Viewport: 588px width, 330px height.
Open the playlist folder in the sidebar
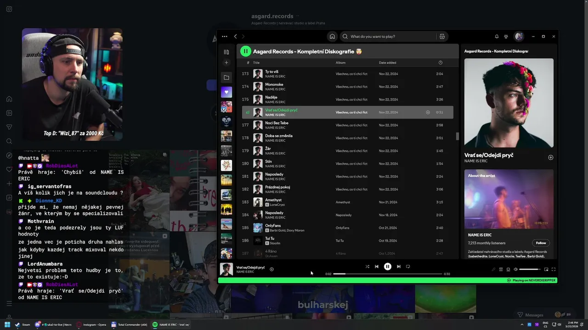[226, 77]
